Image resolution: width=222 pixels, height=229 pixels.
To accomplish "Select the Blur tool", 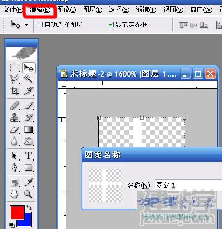I will (15, 141).
